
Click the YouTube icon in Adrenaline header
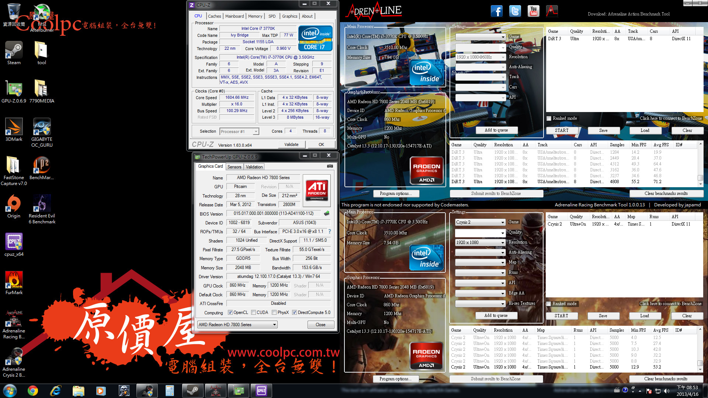pyautogui.click(x=534, y=11)
